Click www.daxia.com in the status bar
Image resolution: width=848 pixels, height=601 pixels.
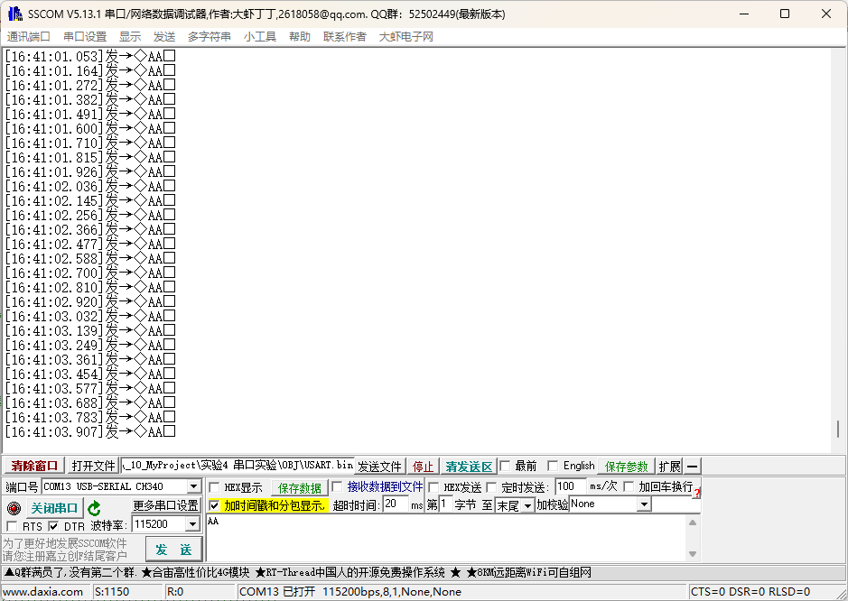coord(43,592)
